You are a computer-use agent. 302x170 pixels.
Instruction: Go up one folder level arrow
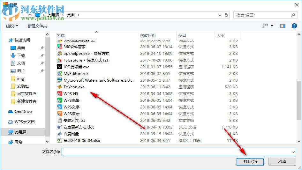point(30,15)
